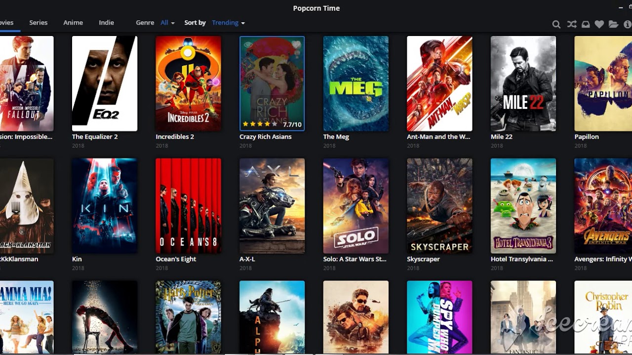
Task: Open the Avengers: Infinity War poster
Action: [x=603, y=206]
